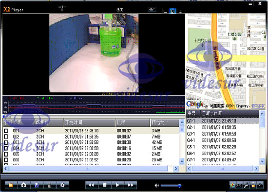The image size is (268, 192).
Task: Click the event list's right horizontal scroll arrow
Action: click(256, 169)
